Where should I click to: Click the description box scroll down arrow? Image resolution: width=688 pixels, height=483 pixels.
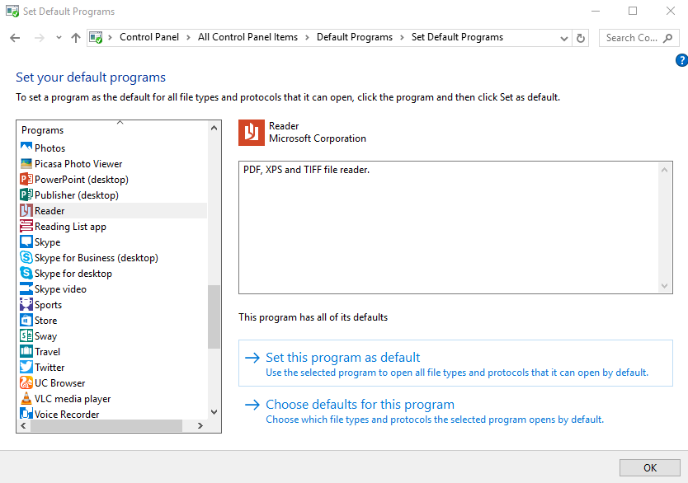click(665, 286)
